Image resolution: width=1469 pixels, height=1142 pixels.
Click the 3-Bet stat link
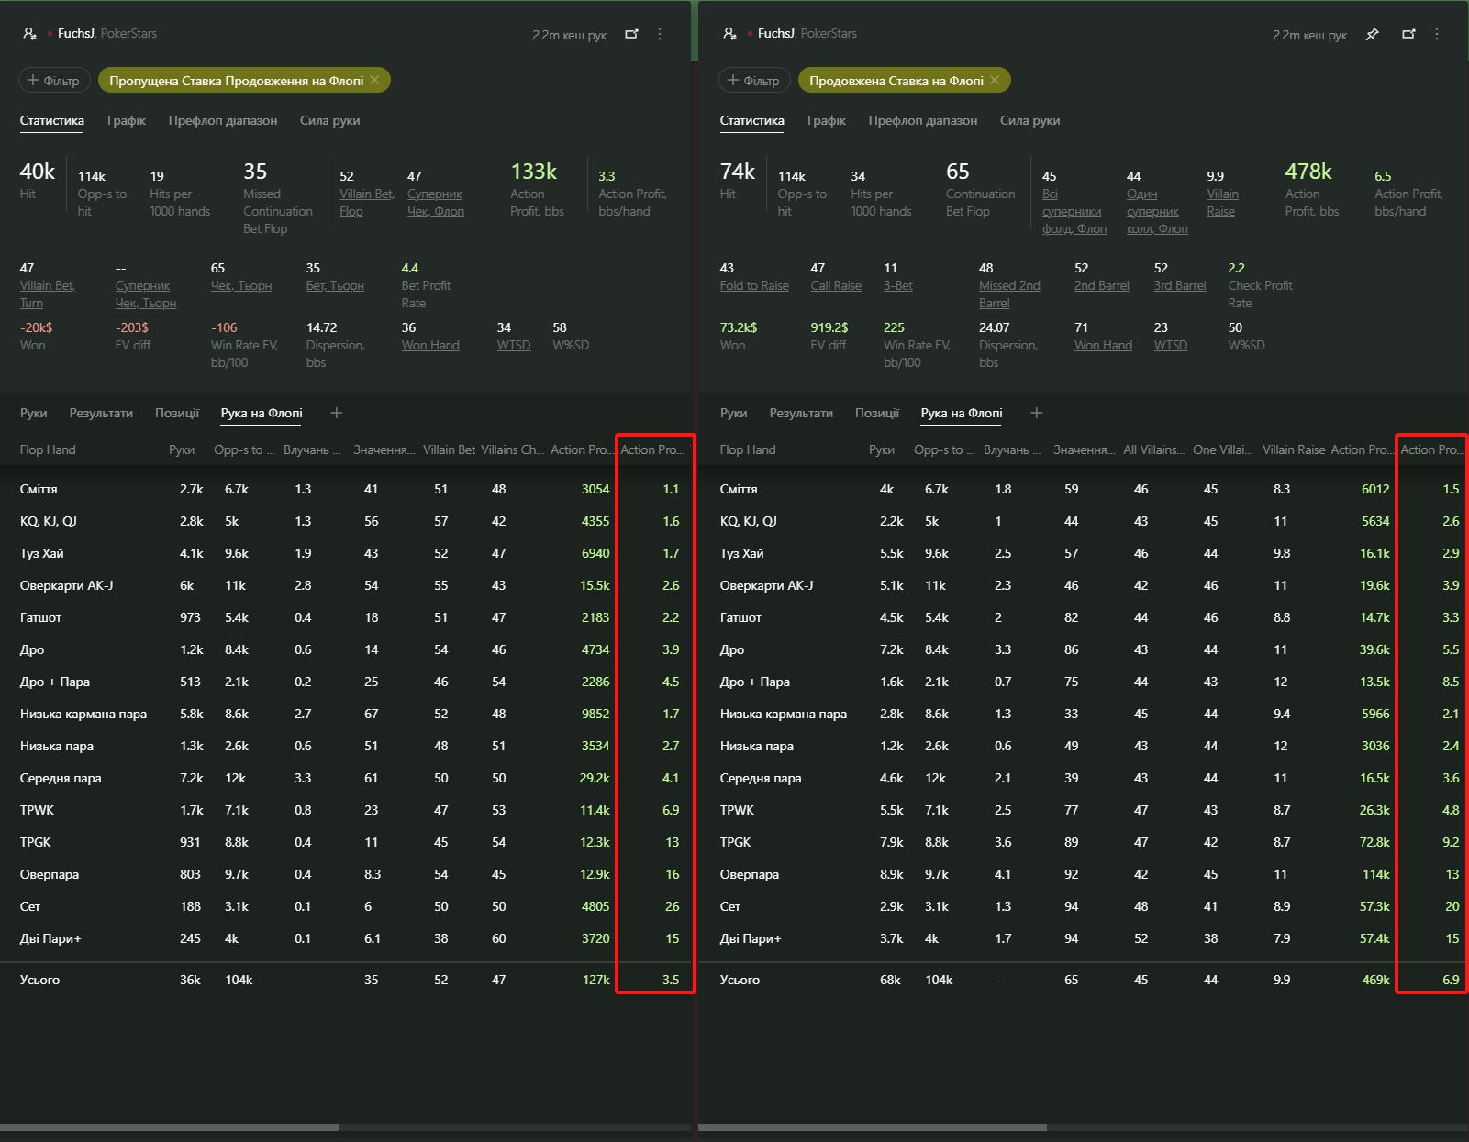point(898,285)
